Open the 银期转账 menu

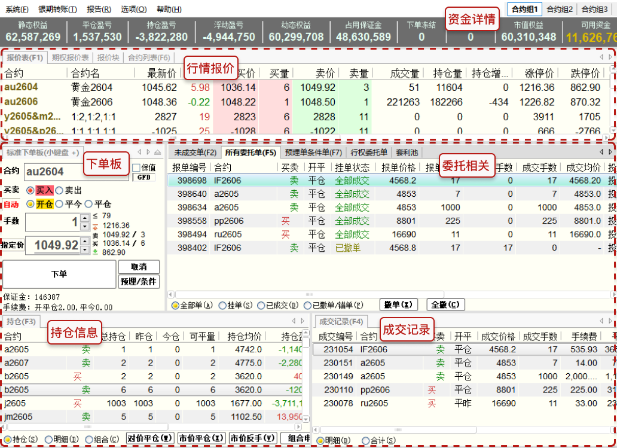(57, 10)
